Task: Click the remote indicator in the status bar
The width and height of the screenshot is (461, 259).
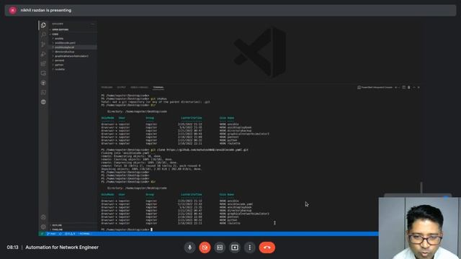Action: (x=42, y=234)
